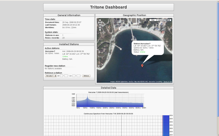Click the green Online status in Installed Stations
Screen dimensions: 219x136
pyautogui.click(x=65, y=57)
